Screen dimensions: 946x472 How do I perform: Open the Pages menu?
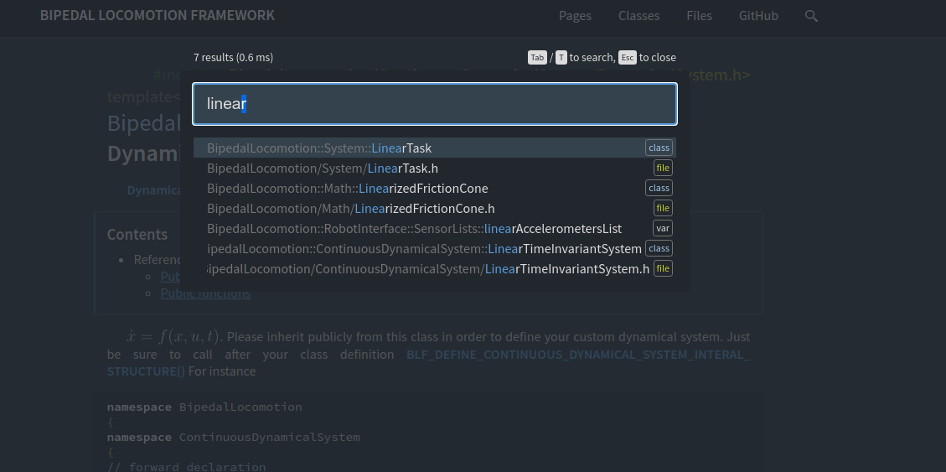(575, 16)
